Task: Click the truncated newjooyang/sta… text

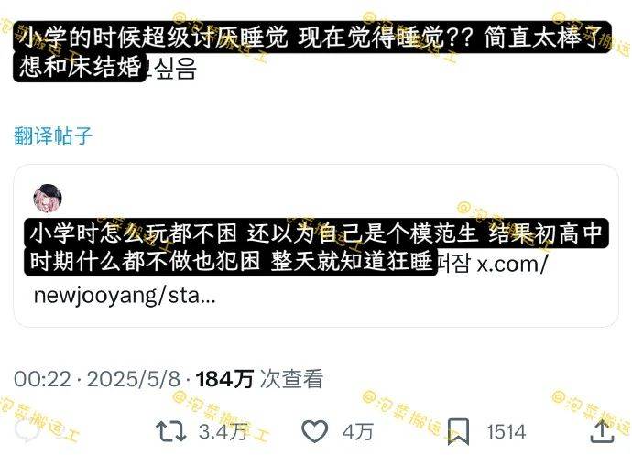Action: tap(125, 296)
